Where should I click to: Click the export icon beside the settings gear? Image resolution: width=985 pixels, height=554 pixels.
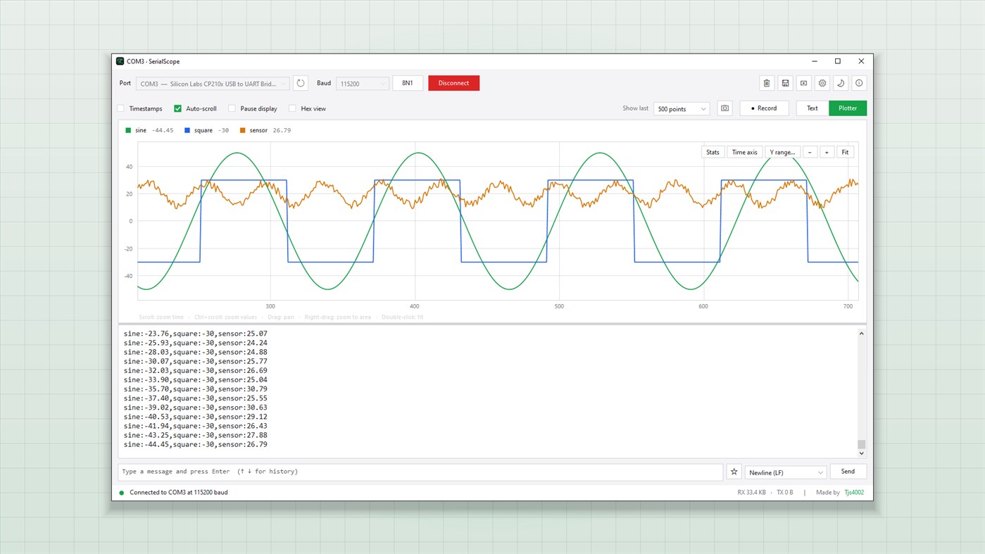[803, 83]
